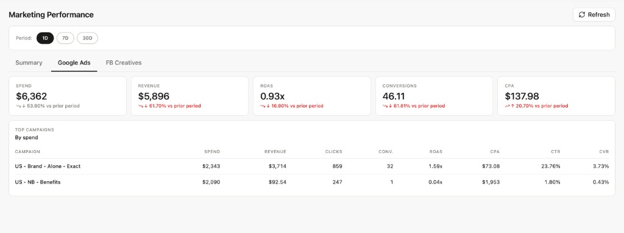Click CPA value $73.08
This screenshot has width=624, height=233.
point(491,166)
